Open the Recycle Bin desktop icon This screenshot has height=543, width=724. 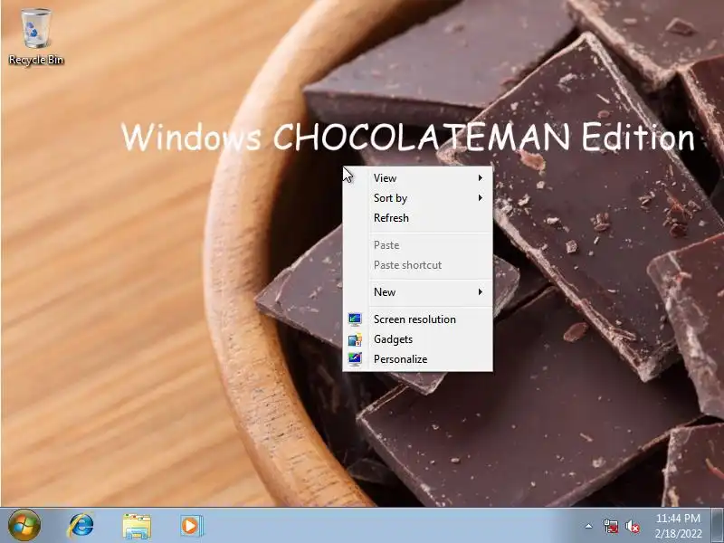[36, 37]
